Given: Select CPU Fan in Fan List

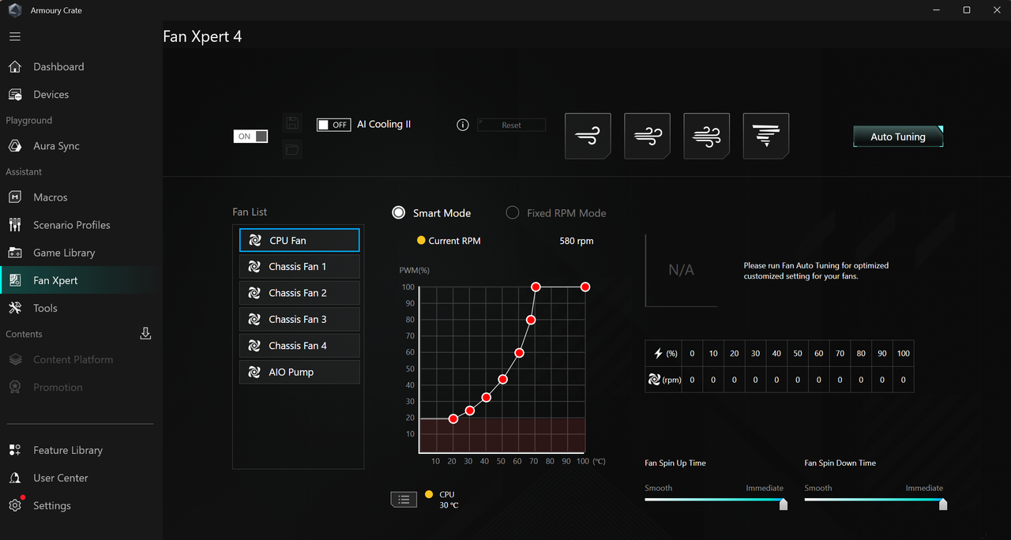Looking at the screenshot, I should point(299,240).
